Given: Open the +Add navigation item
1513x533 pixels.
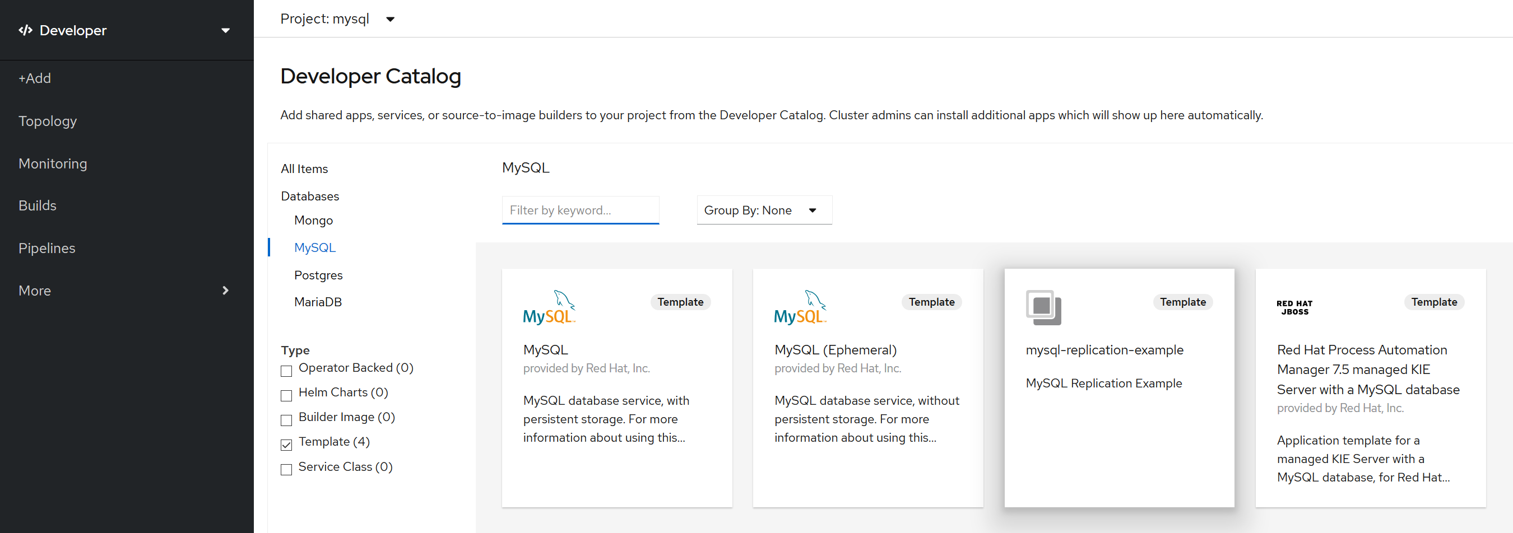Looking at the screenshot, I should [x=35, y=78].
